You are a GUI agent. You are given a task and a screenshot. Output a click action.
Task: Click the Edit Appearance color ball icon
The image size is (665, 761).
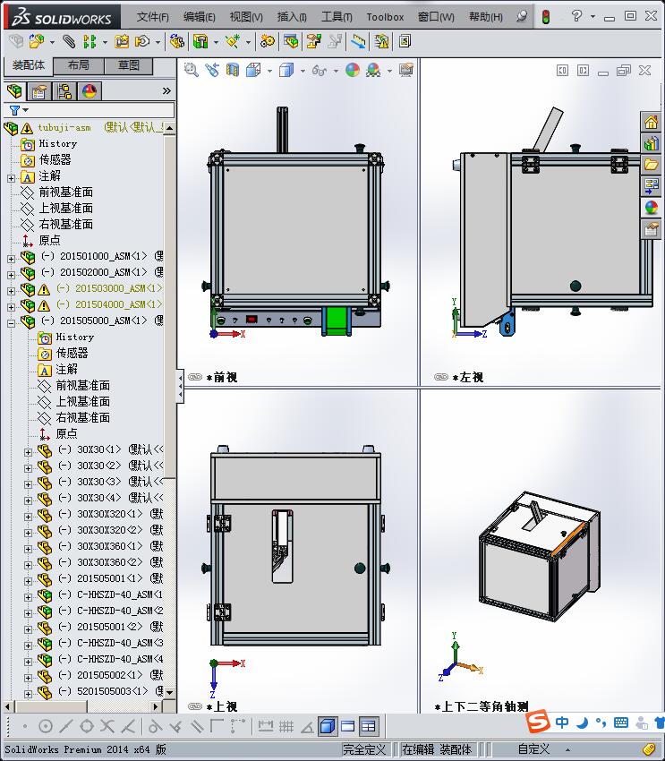[353, 71]
